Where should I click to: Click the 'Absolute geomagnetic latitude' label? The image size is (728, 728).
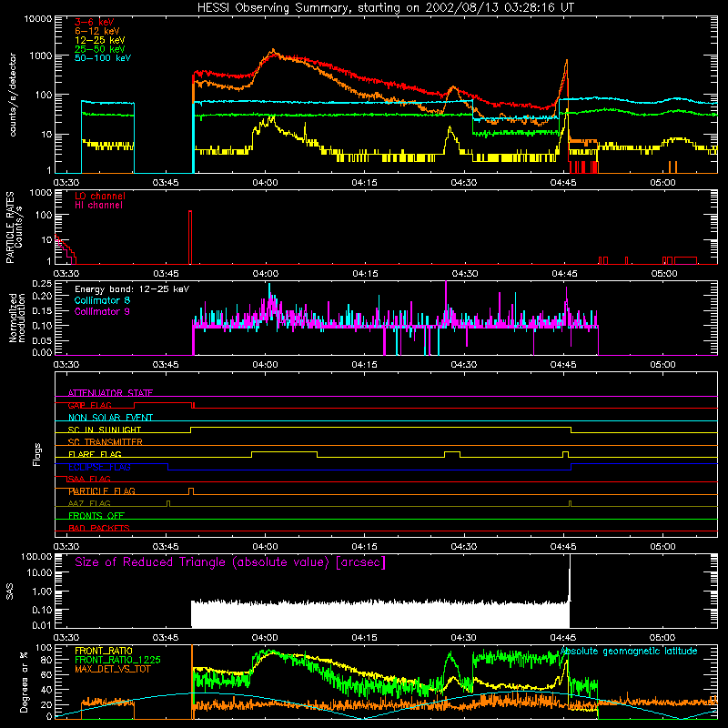(629, 652)
